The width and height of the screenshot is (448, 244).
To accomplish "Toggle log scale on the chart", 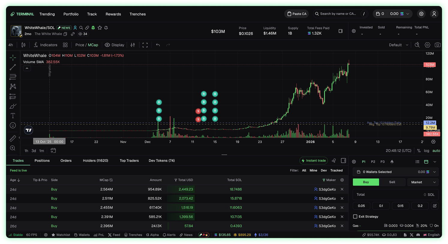I will (x=426, y=151).
